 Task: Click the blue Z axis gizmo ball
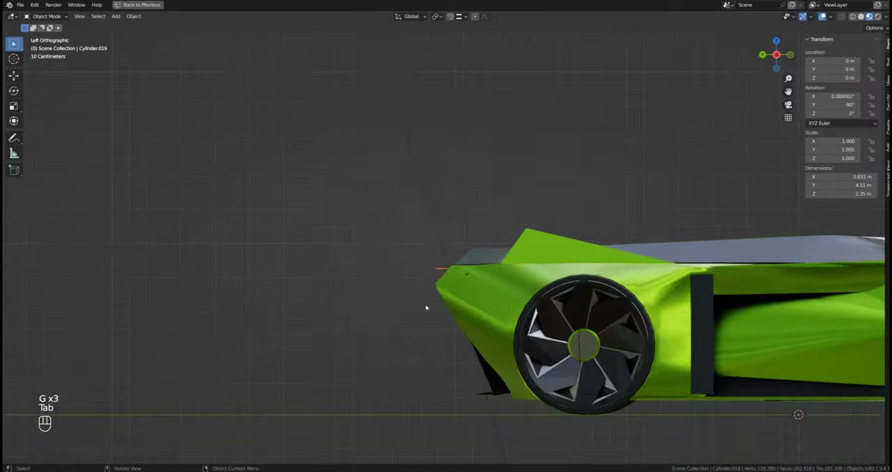pos(776,41)
